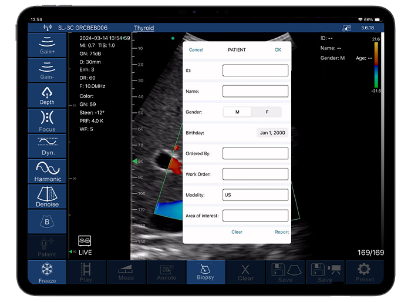Image resolution: width=411 pixels, height=302 pixels.
Task: Toggle Harmonic imaging mode
Action: [x=47, y=172]
